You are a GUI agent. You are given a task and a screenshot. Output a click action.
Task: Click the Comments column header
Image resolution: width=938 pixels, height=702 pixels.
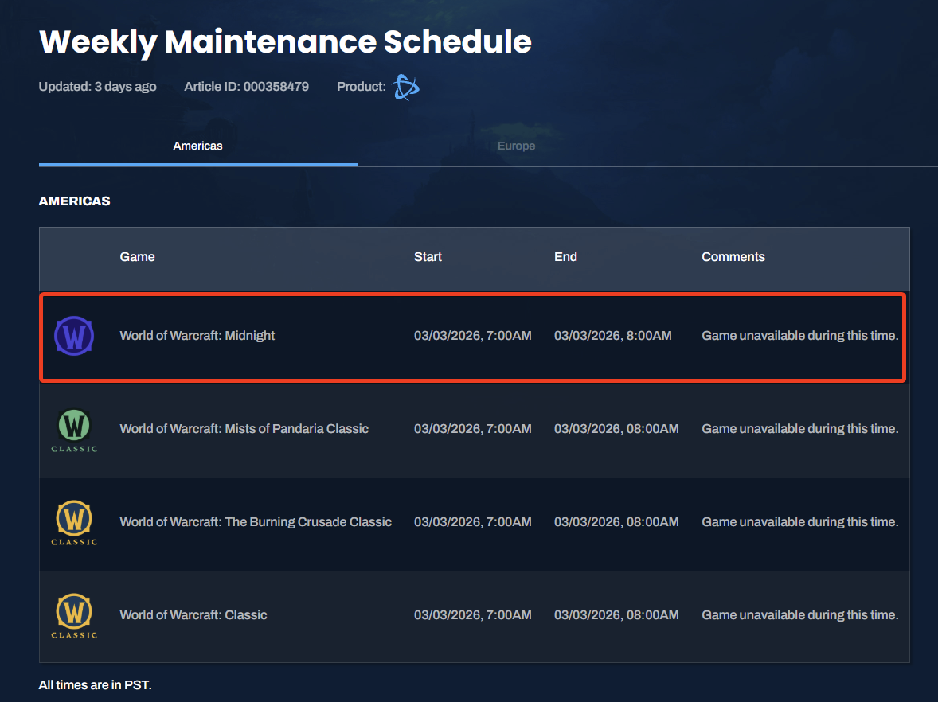point(733,256)
